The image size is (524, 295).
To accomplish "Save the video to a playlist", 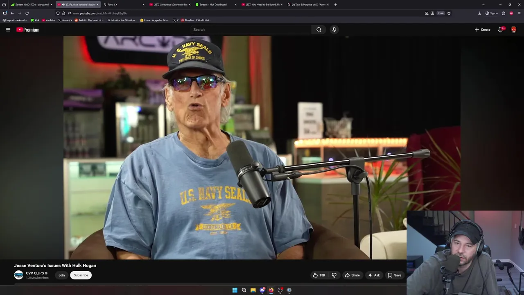I will 395,275.
